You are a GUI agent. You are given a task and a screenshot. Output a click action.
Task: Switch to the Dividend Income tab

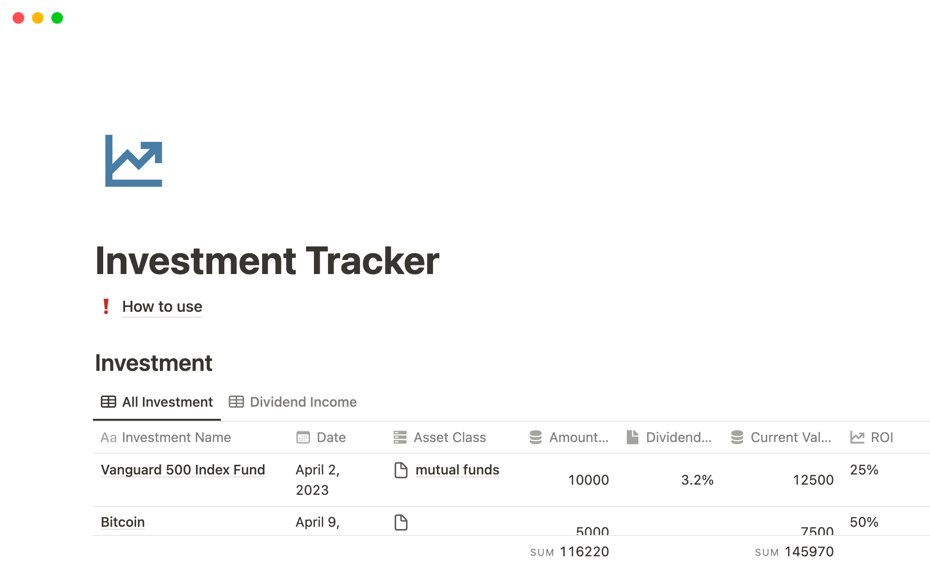point(303,402)
